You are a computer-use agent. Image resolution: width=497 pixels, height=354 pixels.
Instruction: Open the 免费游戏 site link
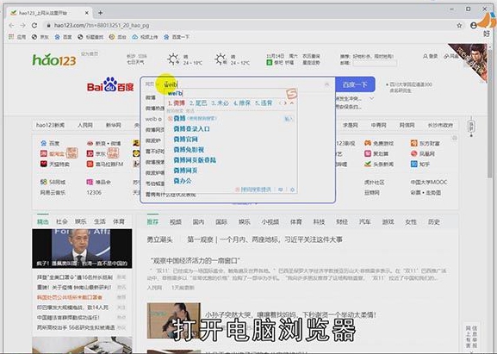pos(379,144)
